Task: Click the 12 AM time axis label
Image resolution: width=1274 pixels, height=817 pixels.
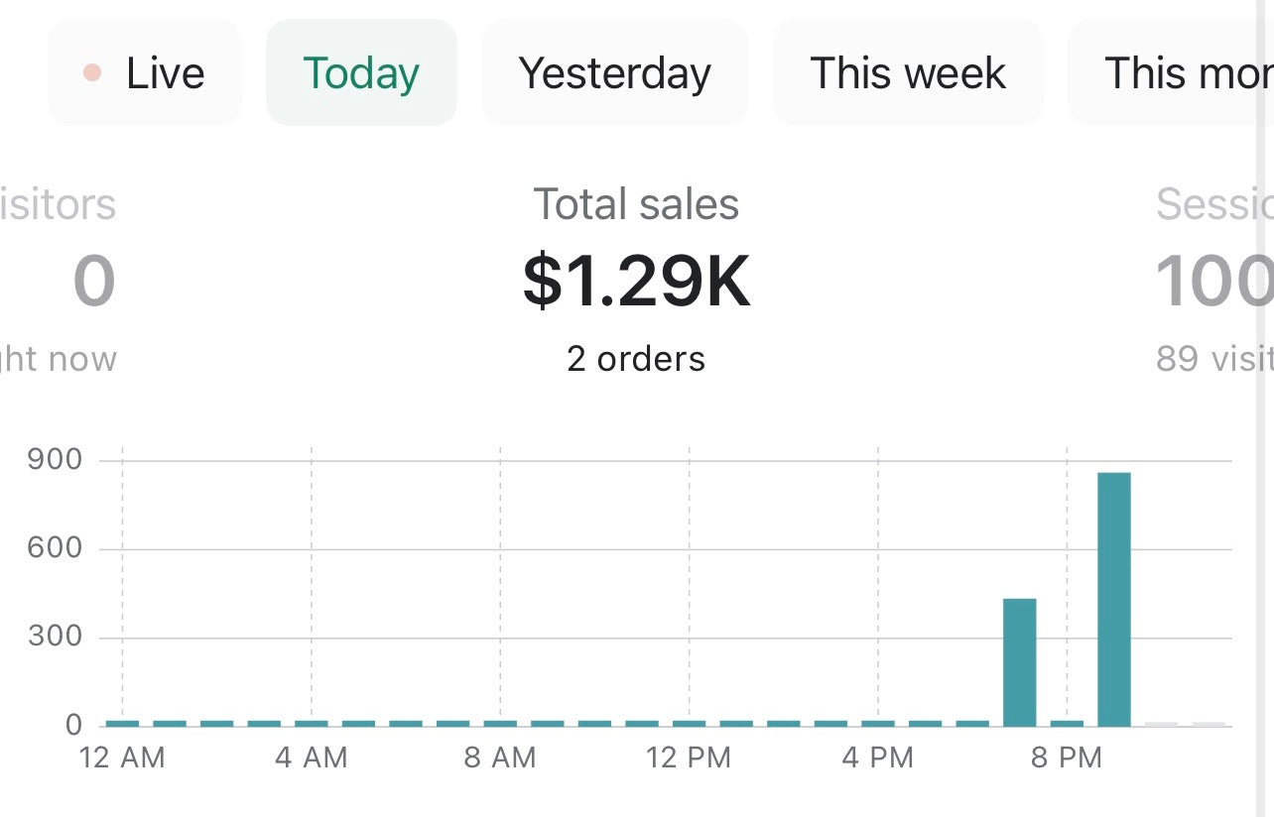Action: point(122,759)
